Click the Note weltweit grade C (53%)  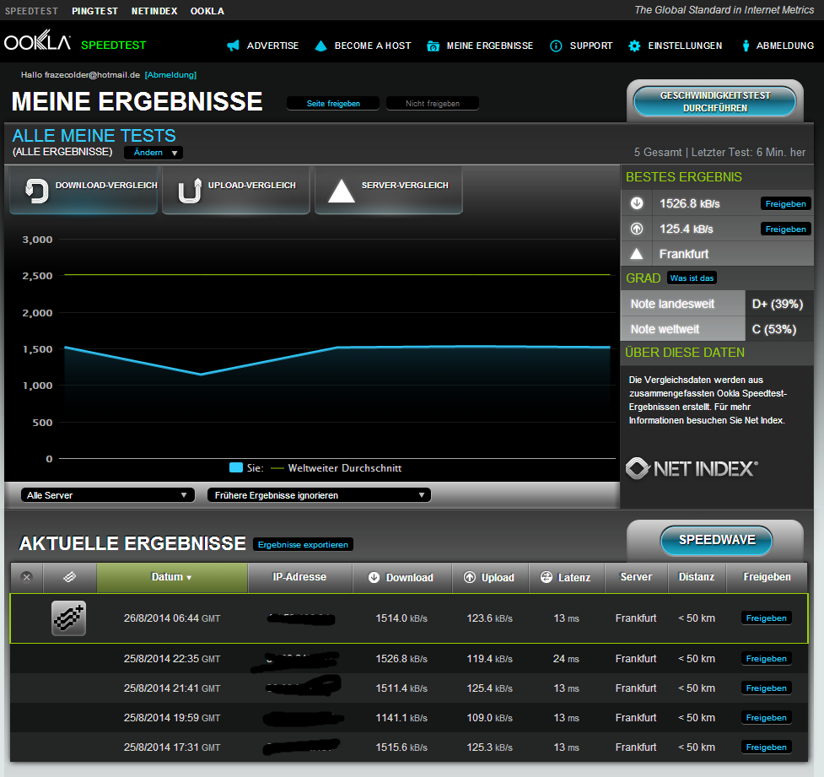[774, 329]
